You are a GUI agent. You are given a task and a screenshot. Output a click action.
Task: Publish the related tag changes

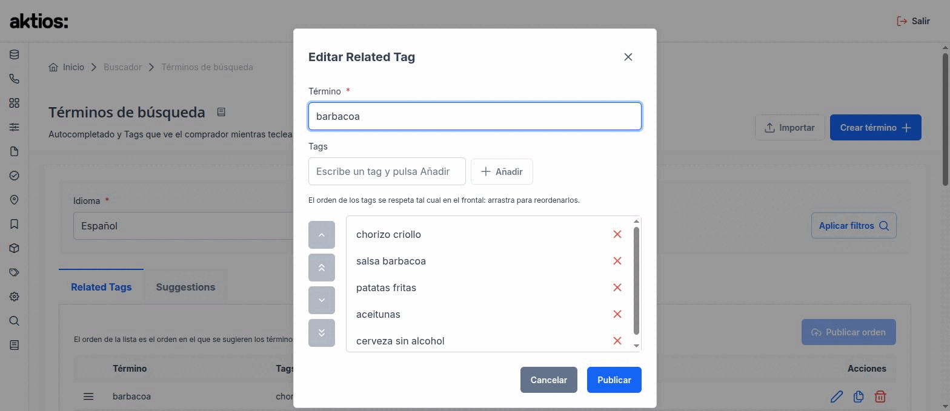tap(614, 380)
